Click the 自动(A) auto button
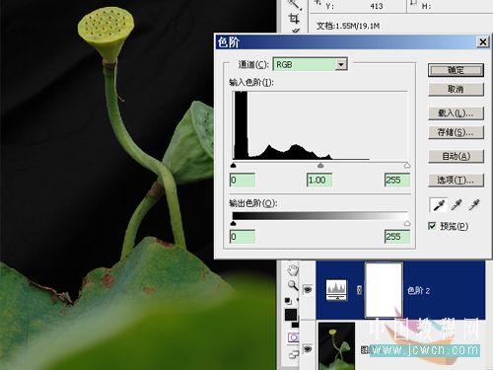Viewport: 493px width, 370px height. [x=456, y=156]
